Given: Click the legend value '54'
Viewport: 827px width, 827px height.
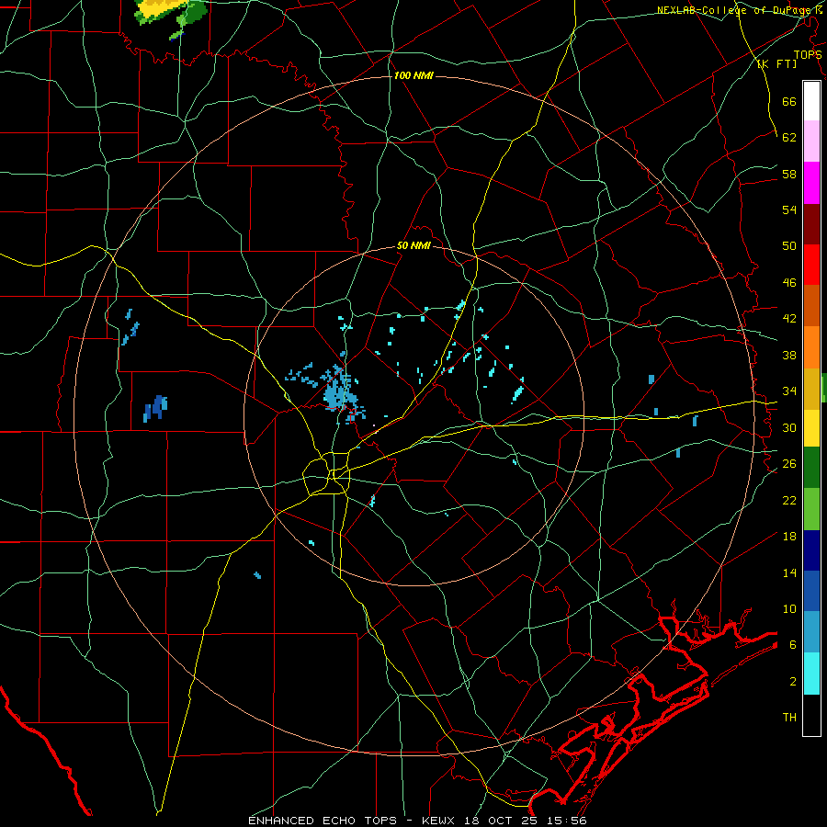Looking at the screenshot, I should pos(789,210).
